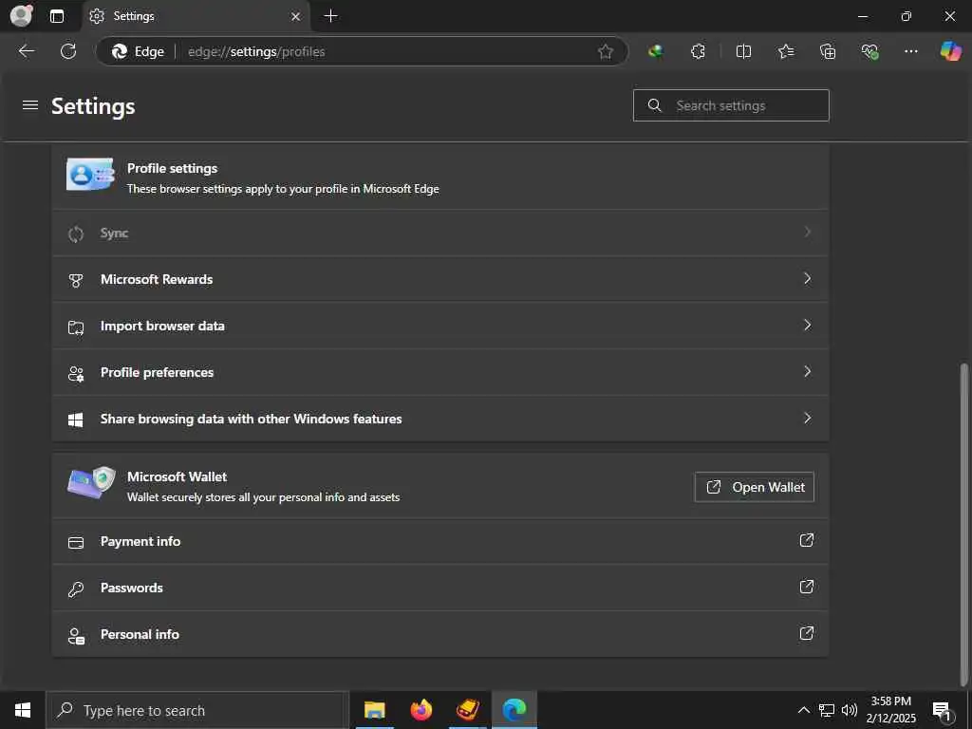This screenshot has width=972, height=729.
Task: Click the Open Wallet button
Action: pos(754,487)
